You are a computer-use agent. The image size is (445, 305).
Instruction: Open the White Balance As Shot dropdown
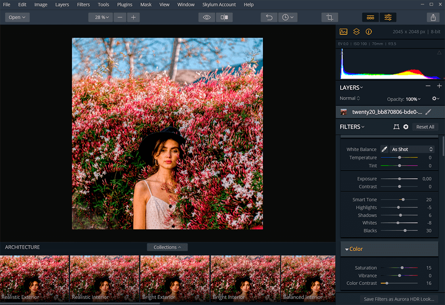pyautogui.click(x=412, y=149)
